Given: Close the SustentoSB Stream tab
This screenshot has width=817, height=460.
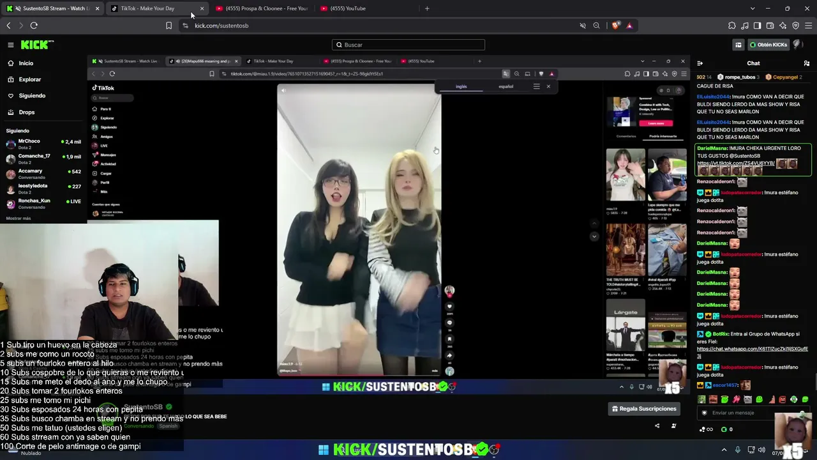Looking at the screenshot, I should point(97,8).
